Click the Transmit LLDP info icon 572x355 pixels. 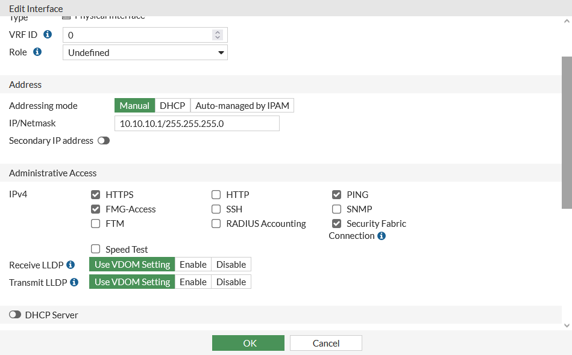[74, 282]
